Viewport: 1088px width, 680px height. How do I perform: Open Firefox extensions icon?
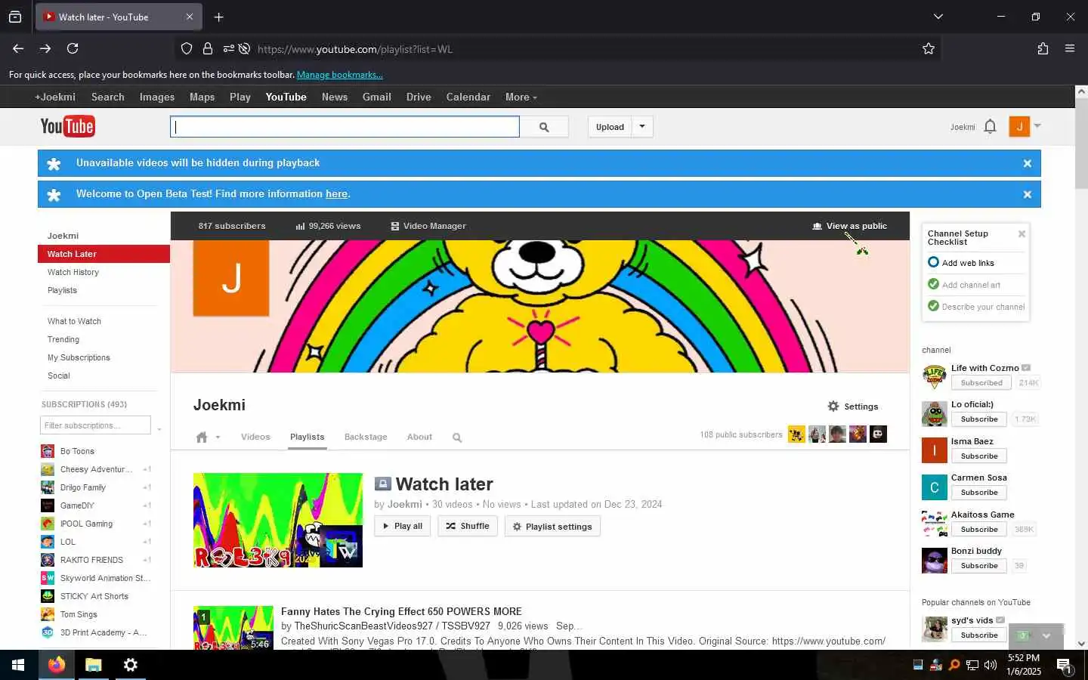click(x=1043, y=48)
